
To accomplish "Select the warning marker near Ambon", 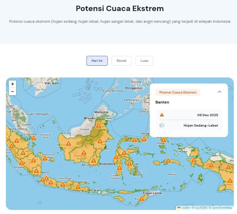I will click(x=168, y=160).
